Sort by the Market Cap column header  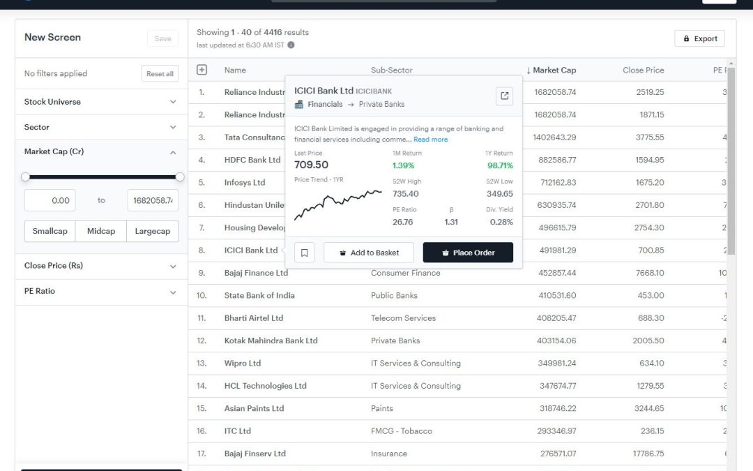click(552, 70)
